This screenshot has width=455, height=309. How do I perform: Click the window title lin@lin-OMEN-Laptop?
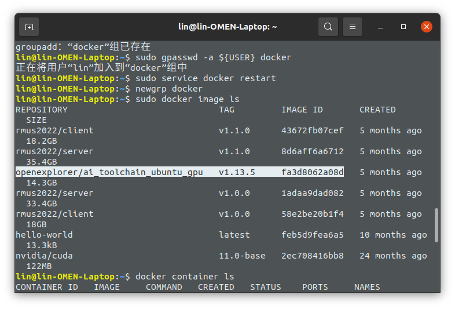point(227,27)
